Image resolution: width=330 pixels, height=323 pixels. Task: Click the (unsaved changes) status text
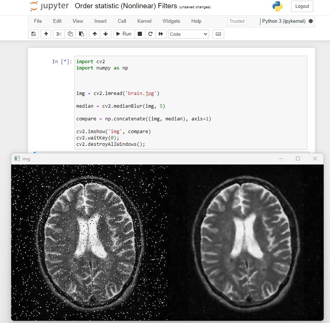(x=195, y=7)
